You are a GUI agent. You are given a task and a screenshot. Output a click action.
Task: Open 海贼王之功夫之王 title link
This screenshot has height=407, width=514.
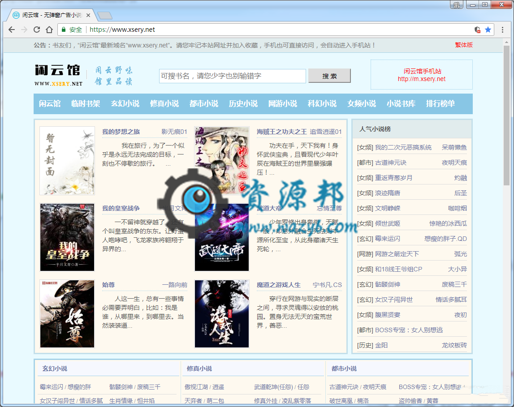point(281,132)
